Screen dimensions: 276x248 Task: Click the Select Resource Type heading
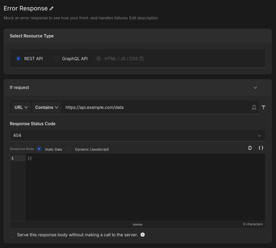coord(32,36)
